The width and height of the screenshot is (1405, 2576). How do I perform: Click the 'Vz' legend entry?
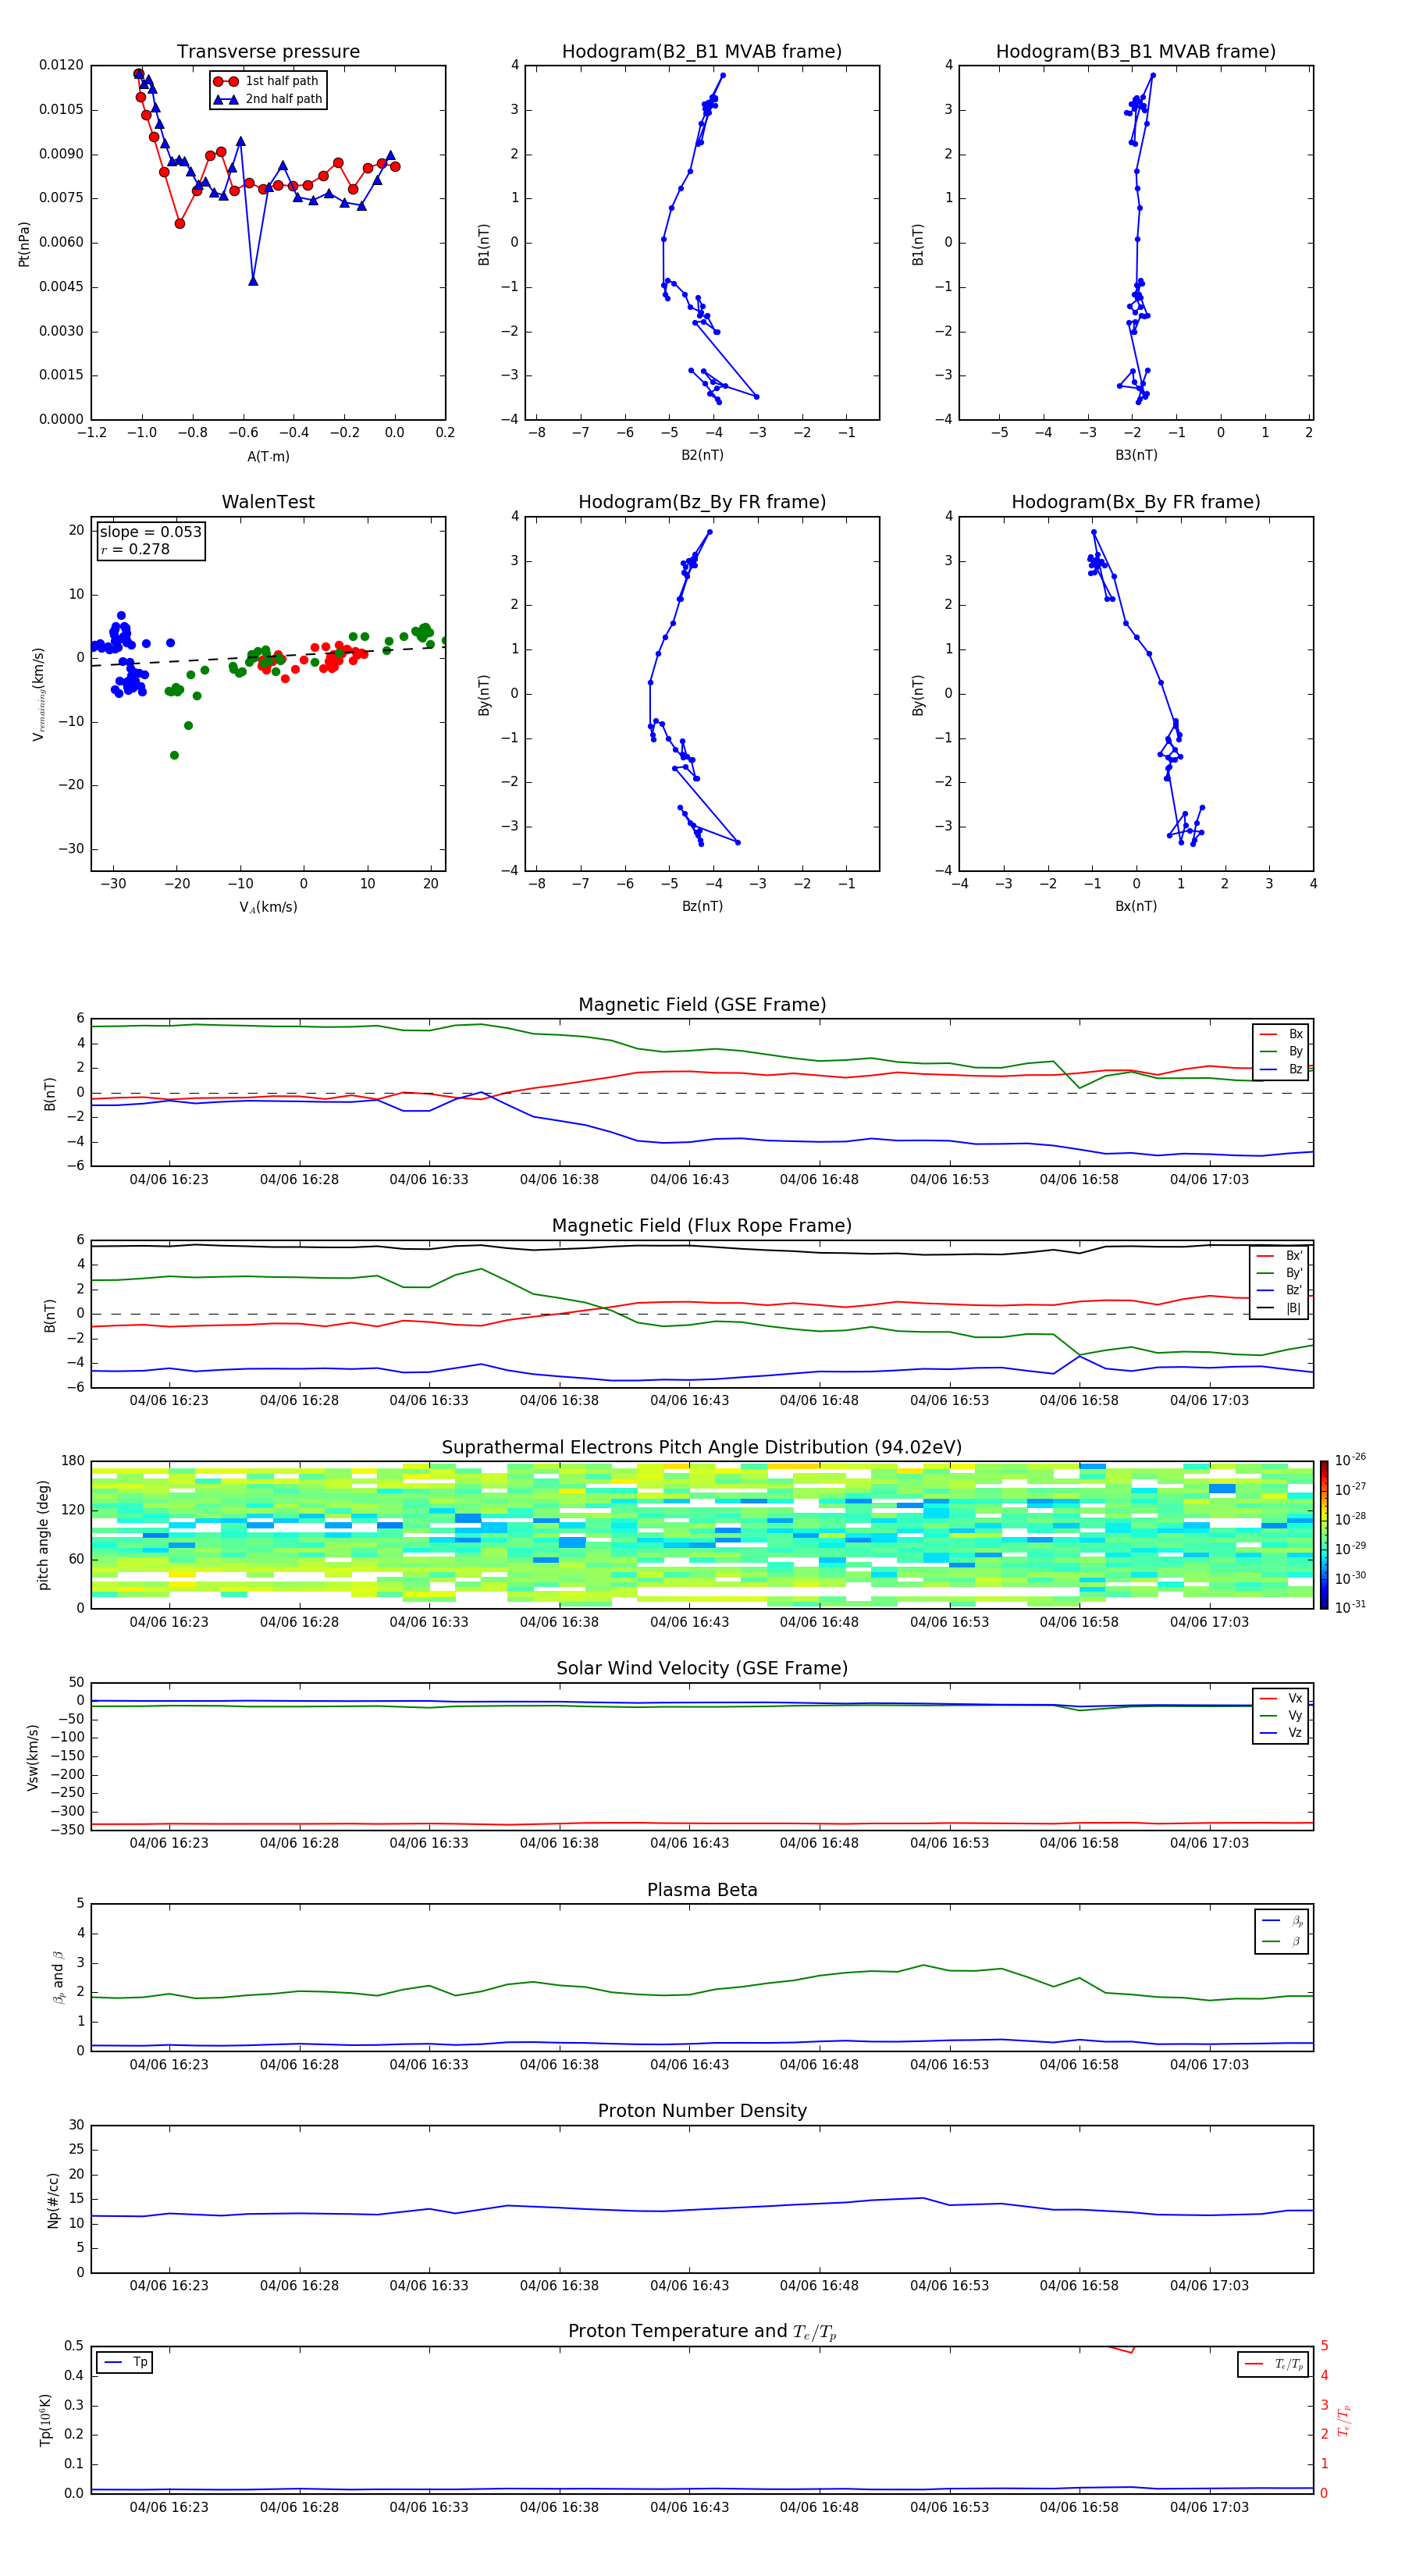point(1281,1732)
